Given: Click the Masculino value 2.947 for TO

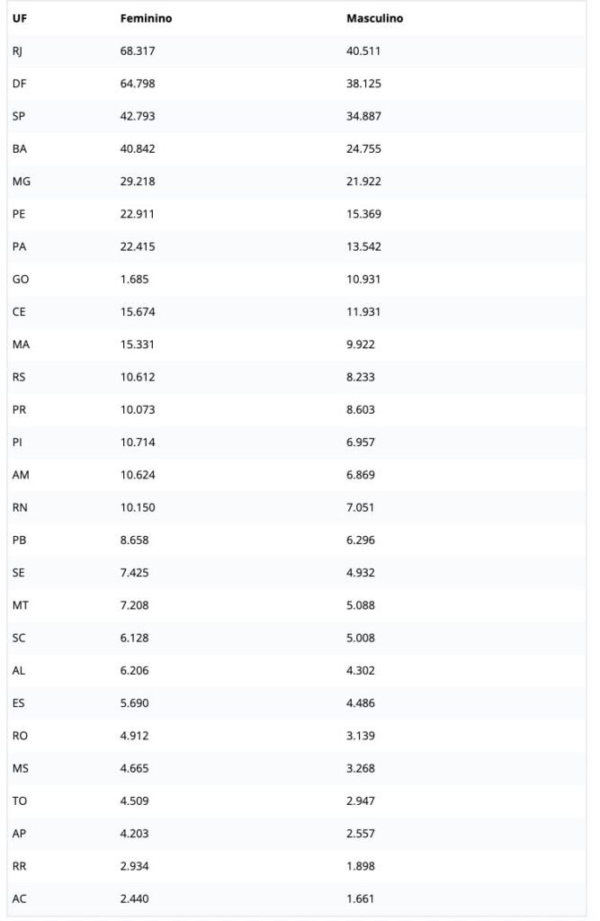Looking at the screenshot, I should click(x=361, y=800).
